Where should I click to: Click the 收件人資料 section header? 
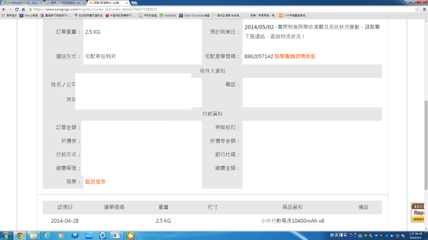click(213, 71)
